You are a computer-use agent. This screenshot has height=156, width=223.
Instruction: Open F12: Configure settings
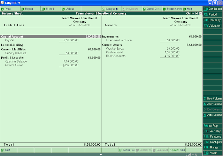[213, 142]
